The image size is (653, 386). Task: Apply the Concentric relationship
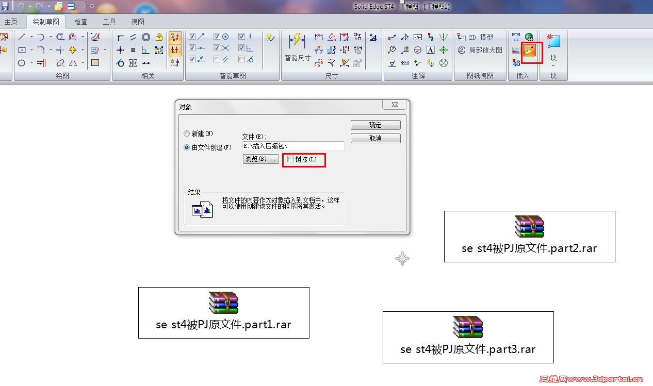point(146,37)
